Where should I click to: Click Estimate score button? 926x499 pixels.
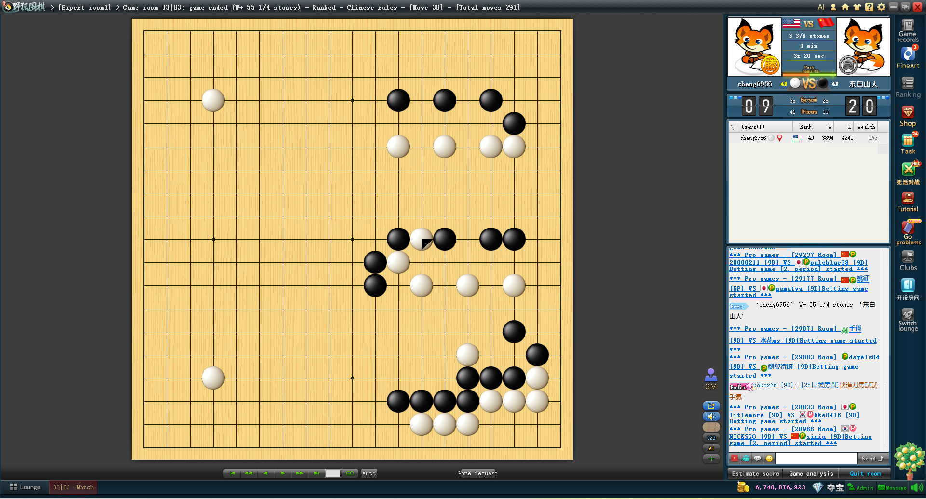(x=755, y=474)
